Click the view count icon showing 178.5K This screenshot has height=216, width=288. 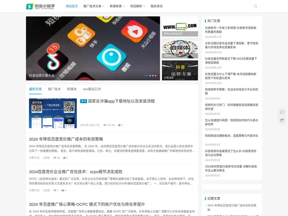104,125
